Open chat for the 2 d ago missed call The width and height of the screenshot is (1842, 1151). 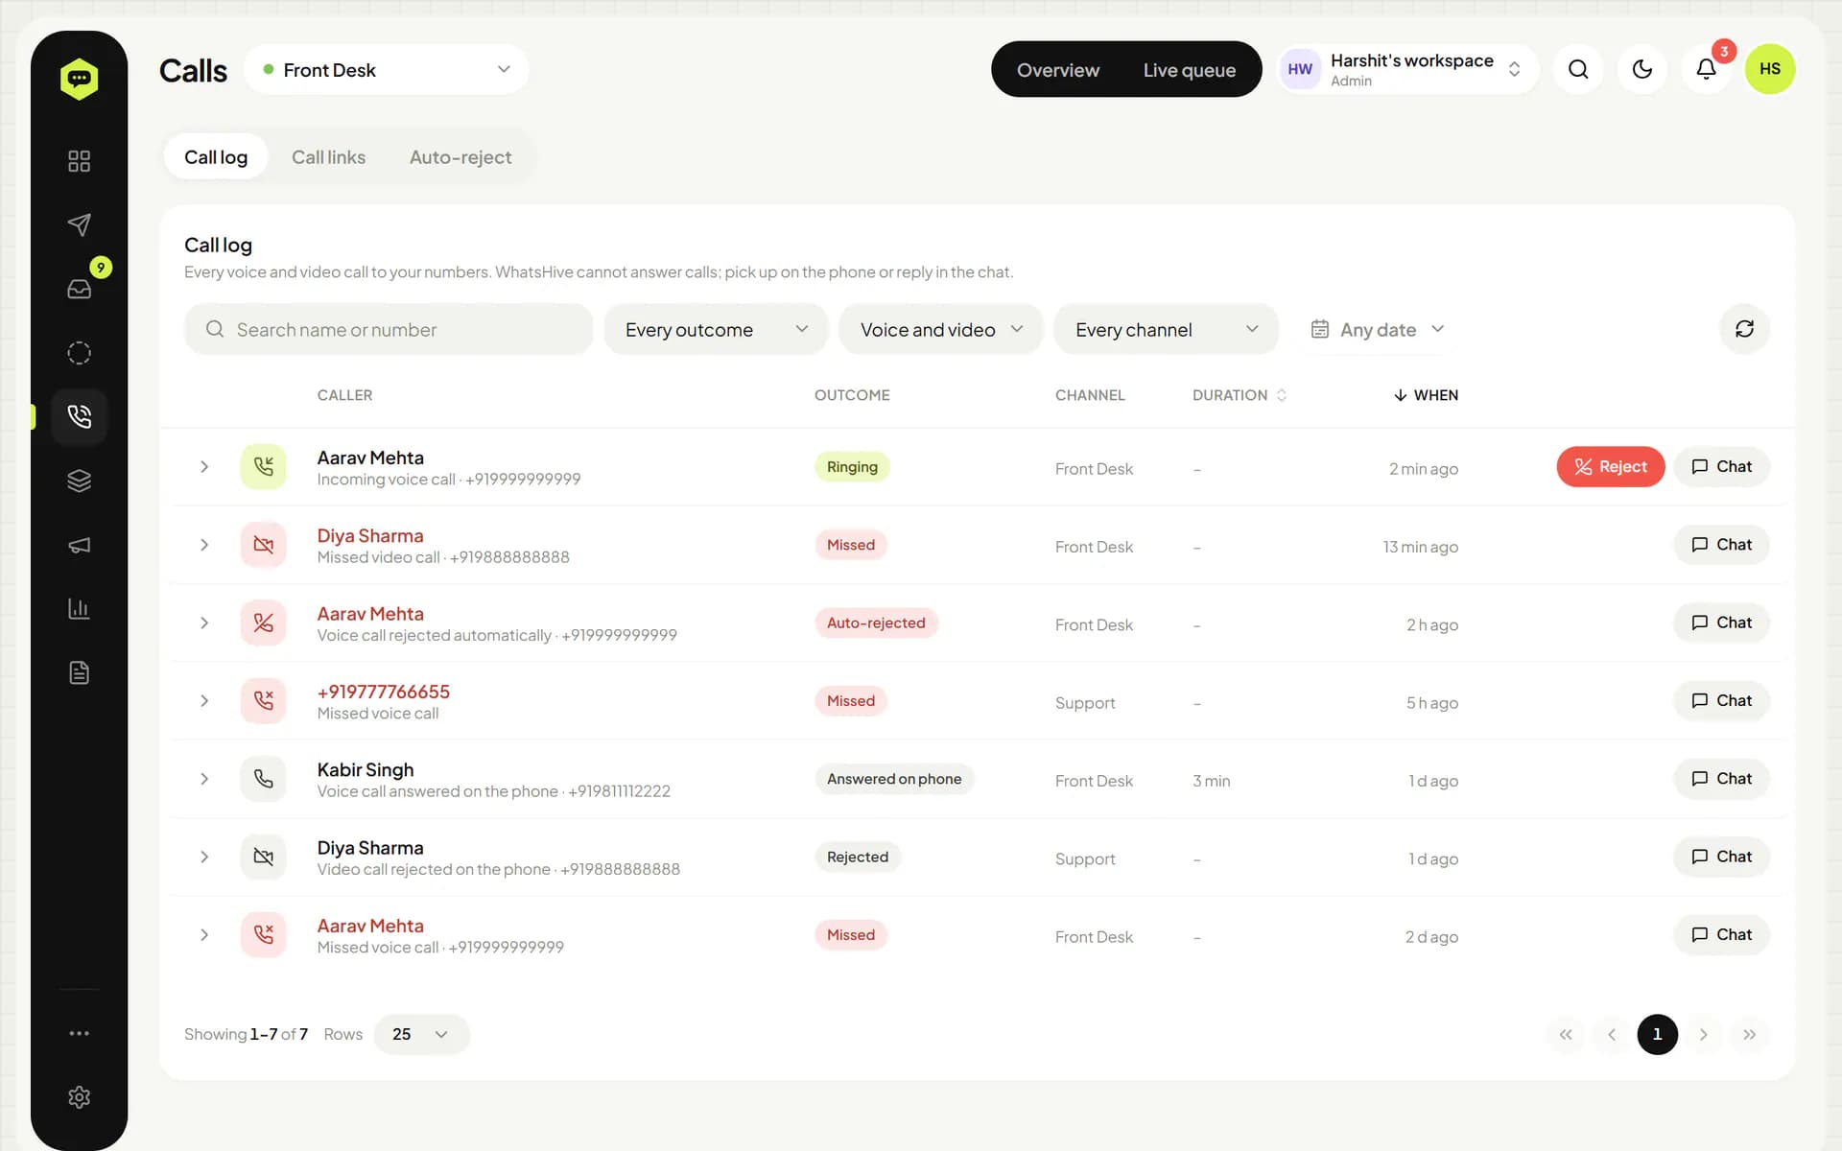(x=1721, y=935)
